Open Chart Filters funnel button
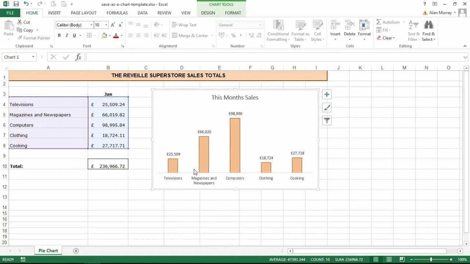The width and height of the screenshot is (470, 264). tap(327, 120)
